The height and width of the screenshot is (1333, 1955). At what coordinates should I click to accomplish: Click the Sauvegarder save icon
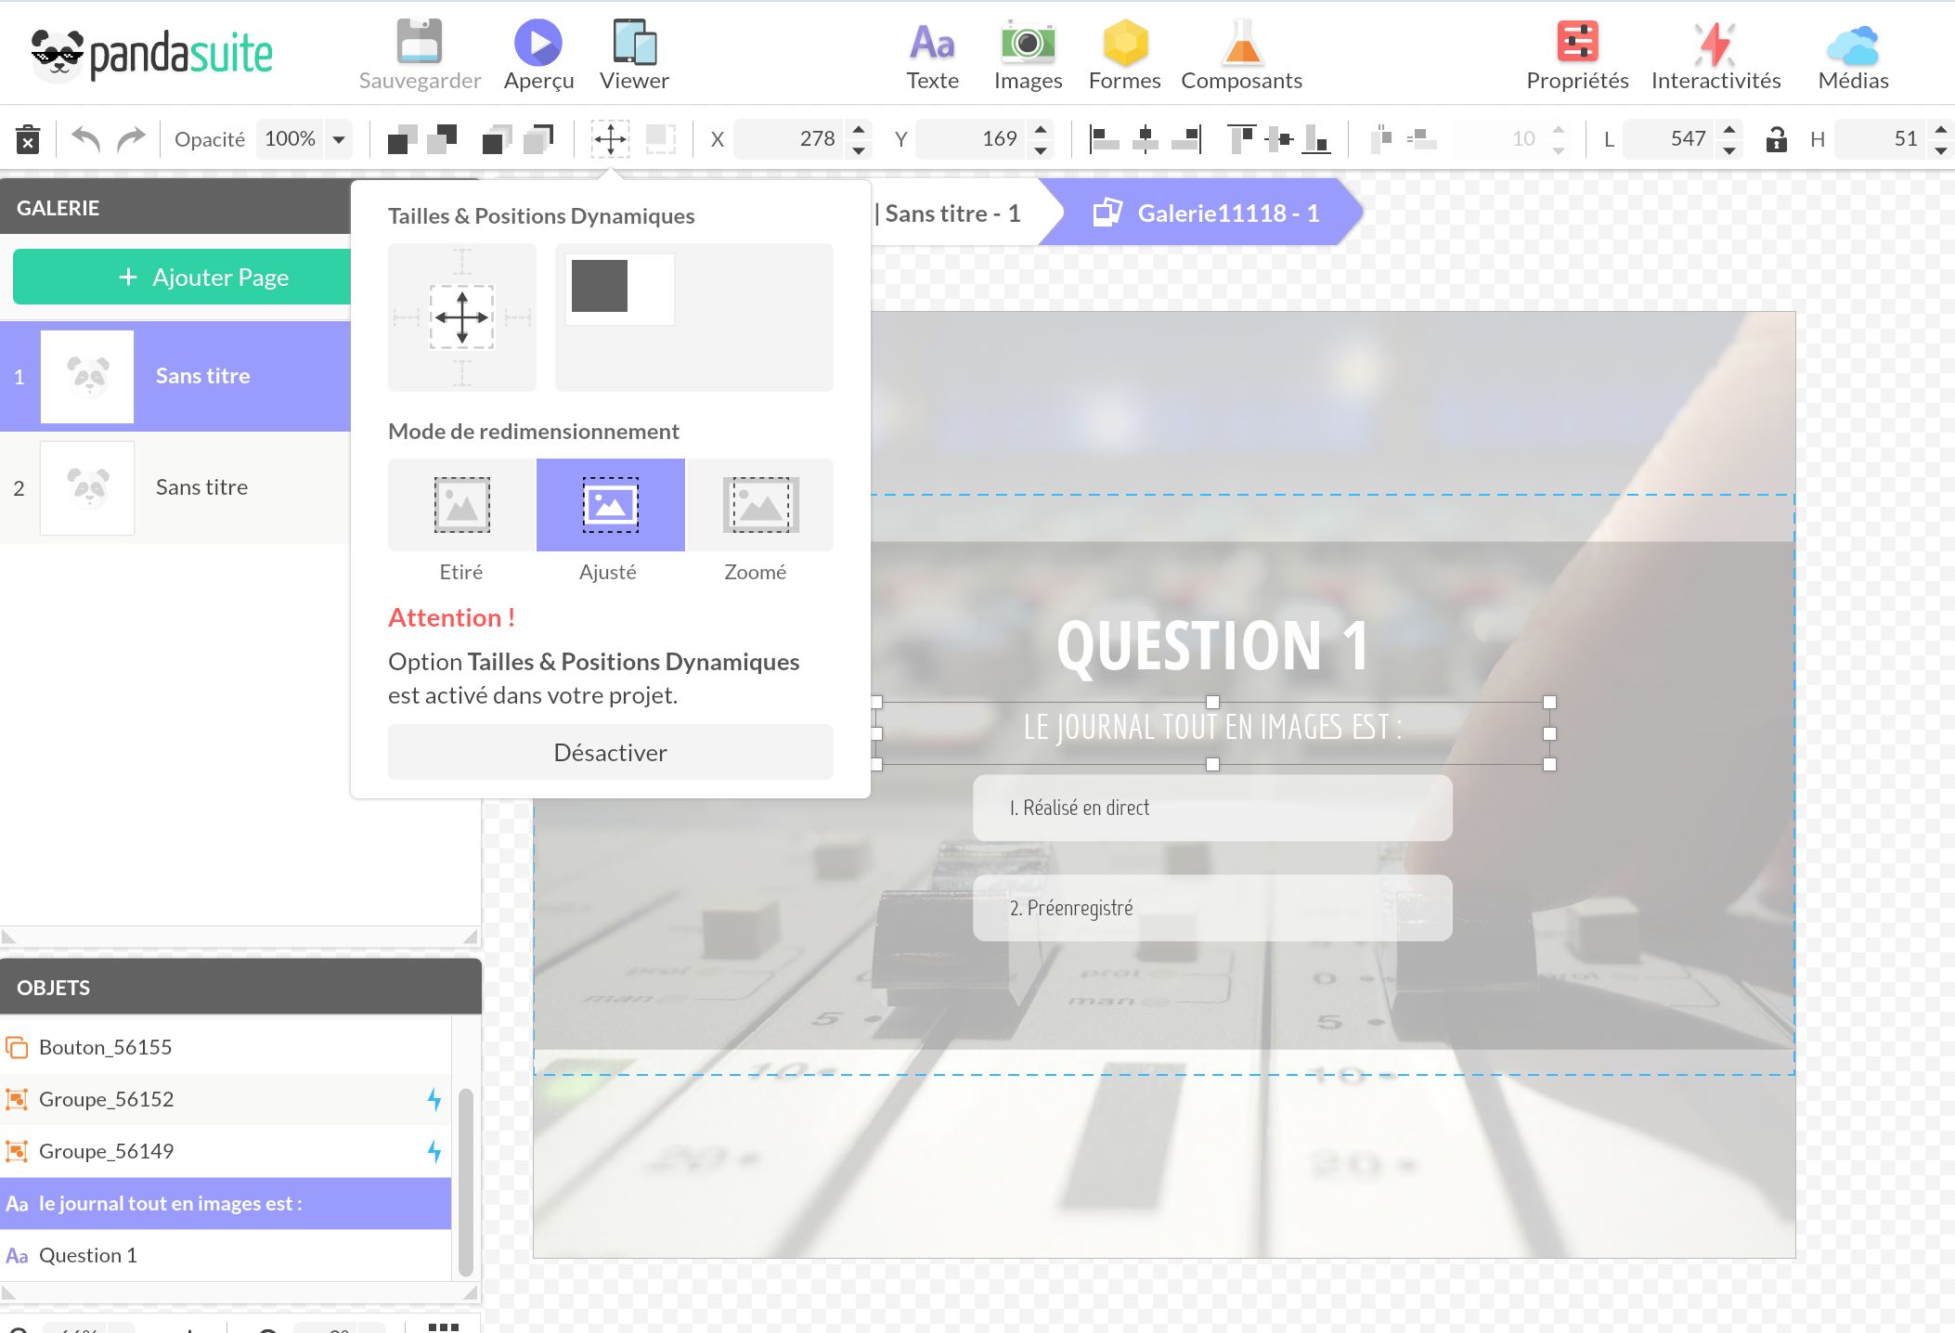click(419, 43)
